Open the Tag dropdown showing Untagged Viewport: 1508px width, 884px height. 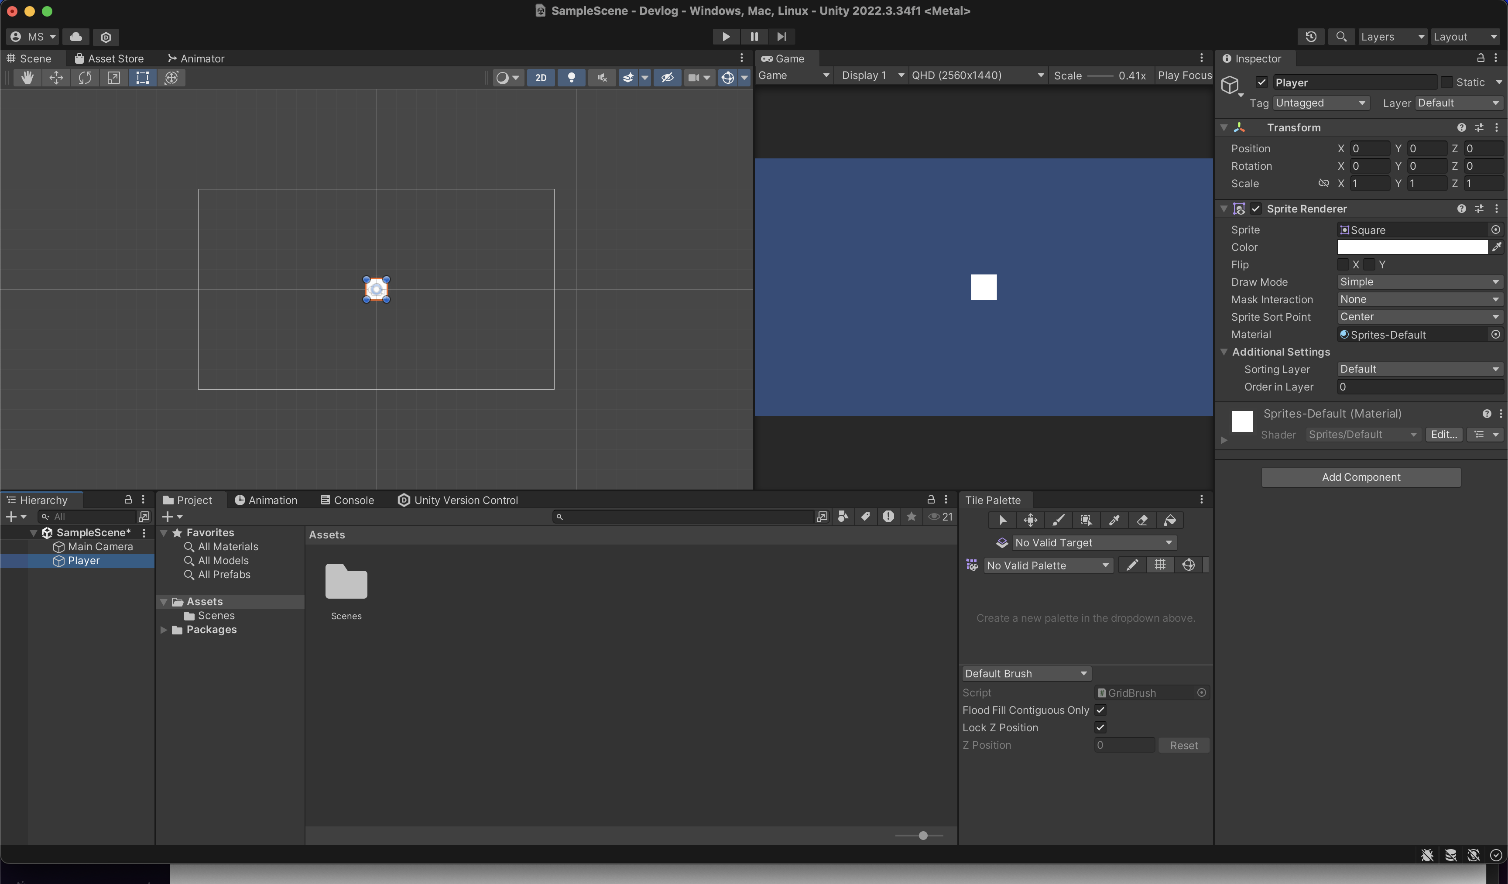(x=1320, y=103)
